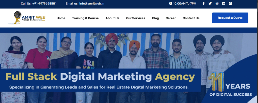258x103 pixels.
Task: Expand the Our Services menu
Action: 136,18
